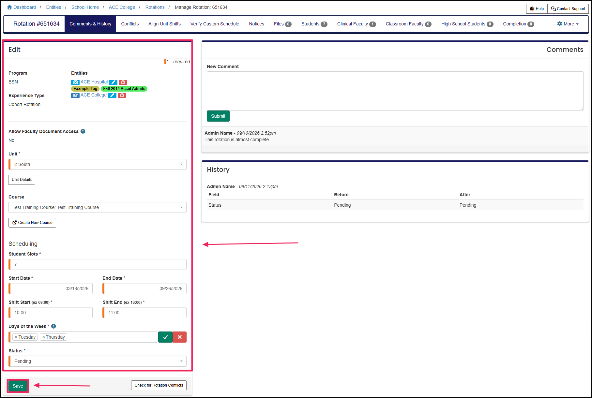
Task: Click the Student Slots field
Action: coord(98,264)
